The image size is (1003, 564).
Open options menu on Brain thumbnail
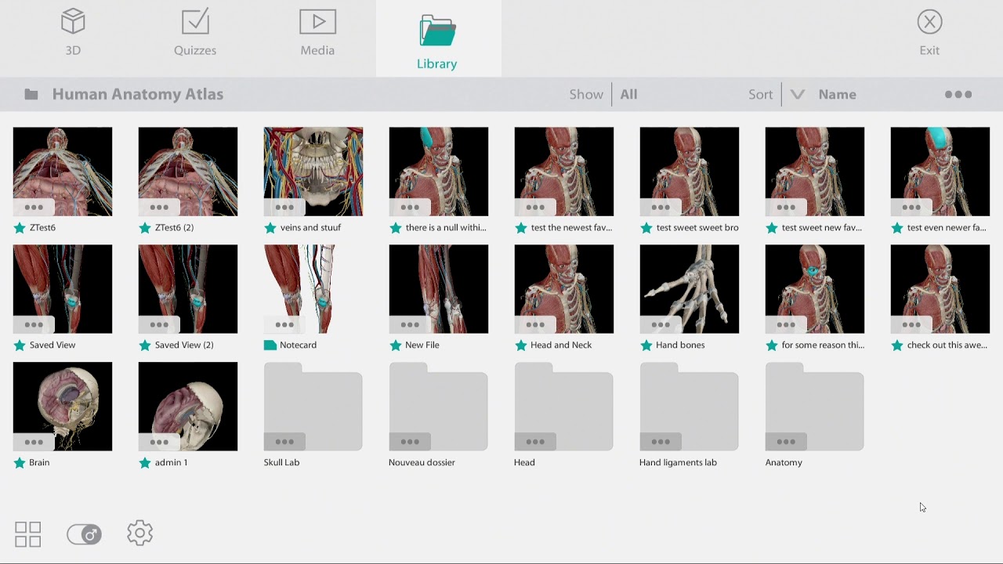[x=34, y=443]
